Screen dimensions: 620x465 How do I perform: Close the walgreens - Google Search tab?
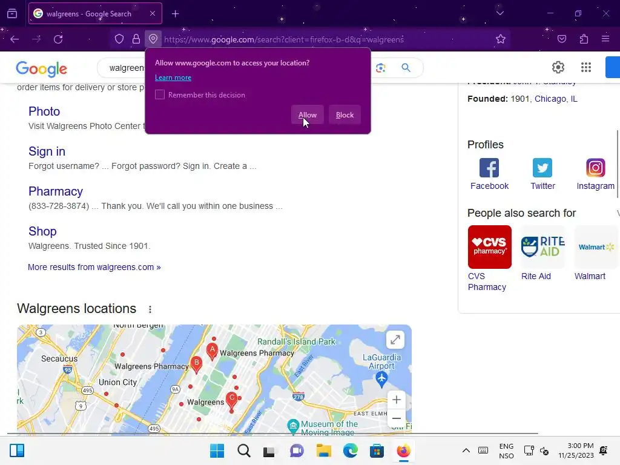pyautogui.click(x=153, y=13)
